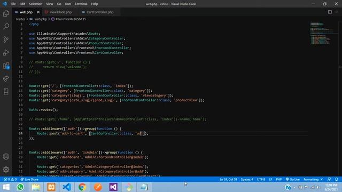Toggle Formatting status in status bar

pos(313,179)
